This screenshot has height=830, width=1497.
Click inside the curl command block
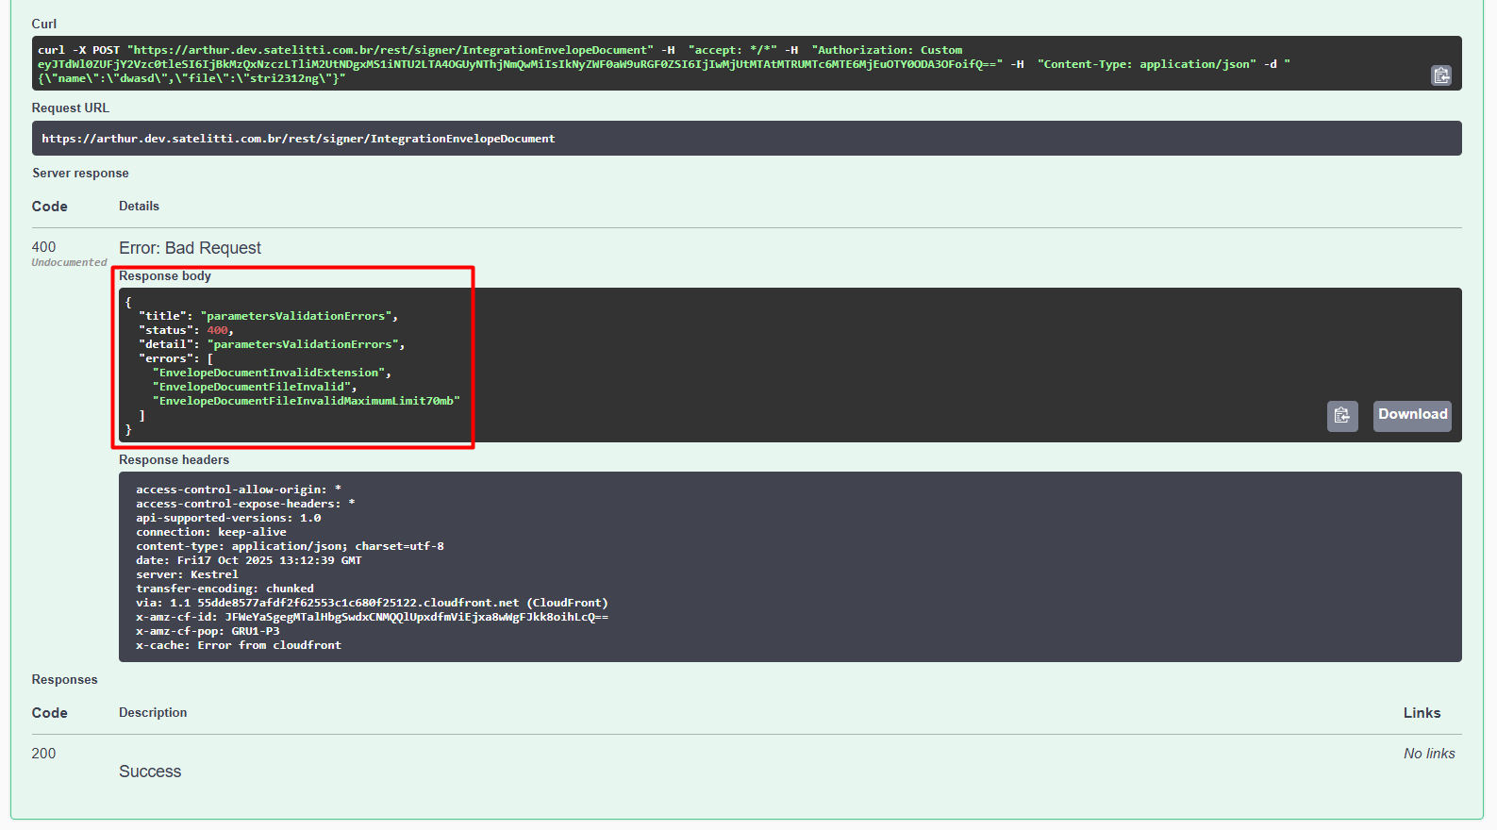click(x=660, y=64)
